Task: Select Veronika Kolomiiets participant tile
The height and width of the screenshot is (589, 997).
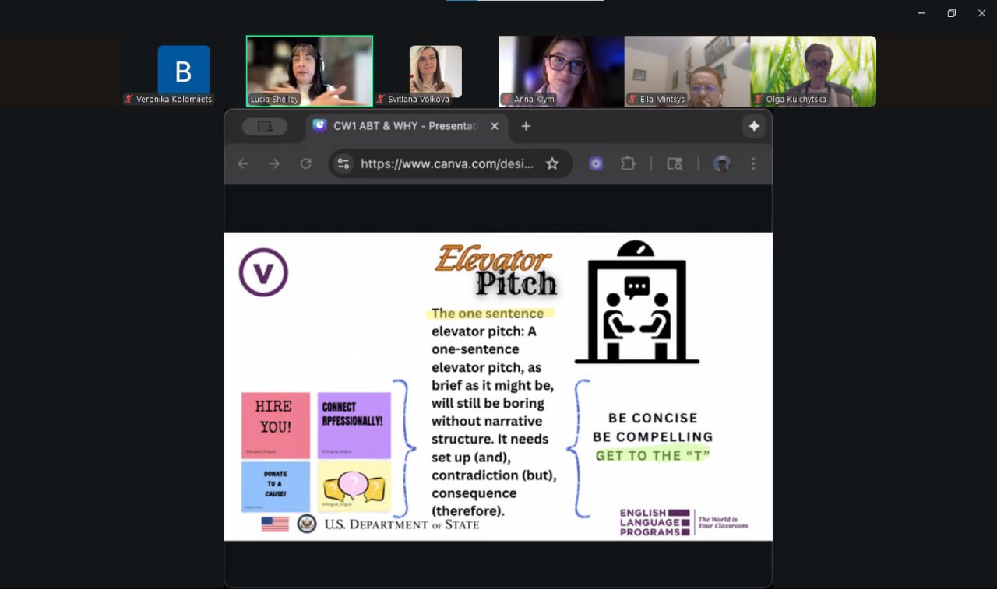Action: click(183, 72)
